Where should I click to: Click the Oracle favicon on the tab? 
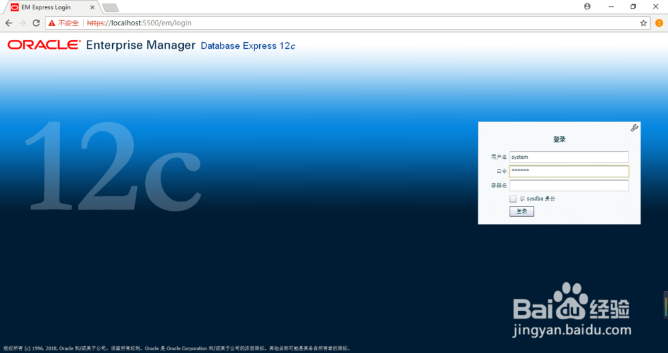[x=15, y=7]
